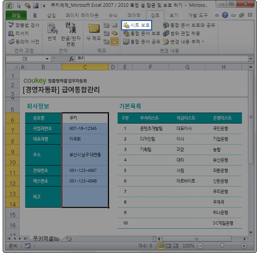Click the Excel application icon in title bar

(9, 6)
